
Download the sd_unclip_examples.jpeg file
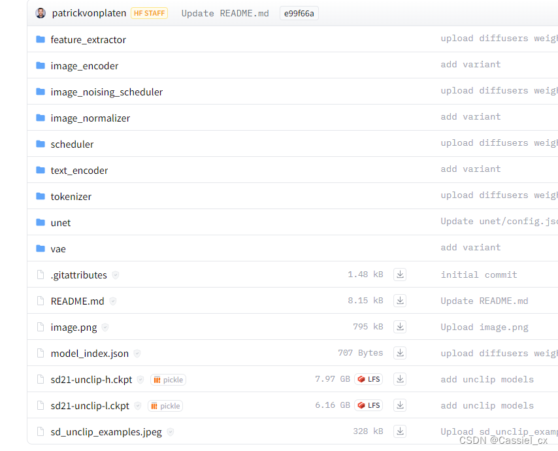[399, 431]
